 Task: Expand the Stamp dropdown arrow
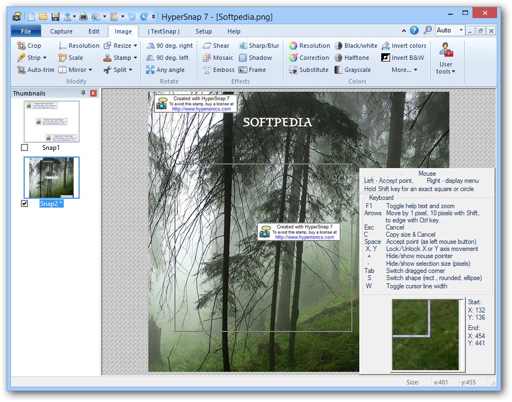point(135,58)
